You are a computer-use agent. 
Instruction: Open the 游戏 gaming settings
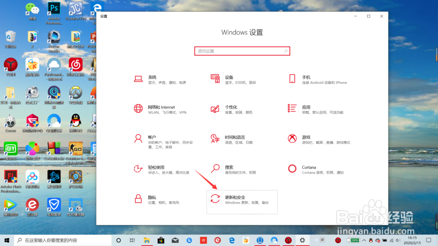(319, 139)
